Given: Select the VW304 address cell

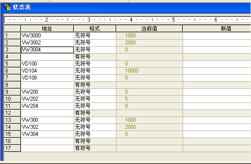Looking at the screenshot, I should tap(47, 134).
